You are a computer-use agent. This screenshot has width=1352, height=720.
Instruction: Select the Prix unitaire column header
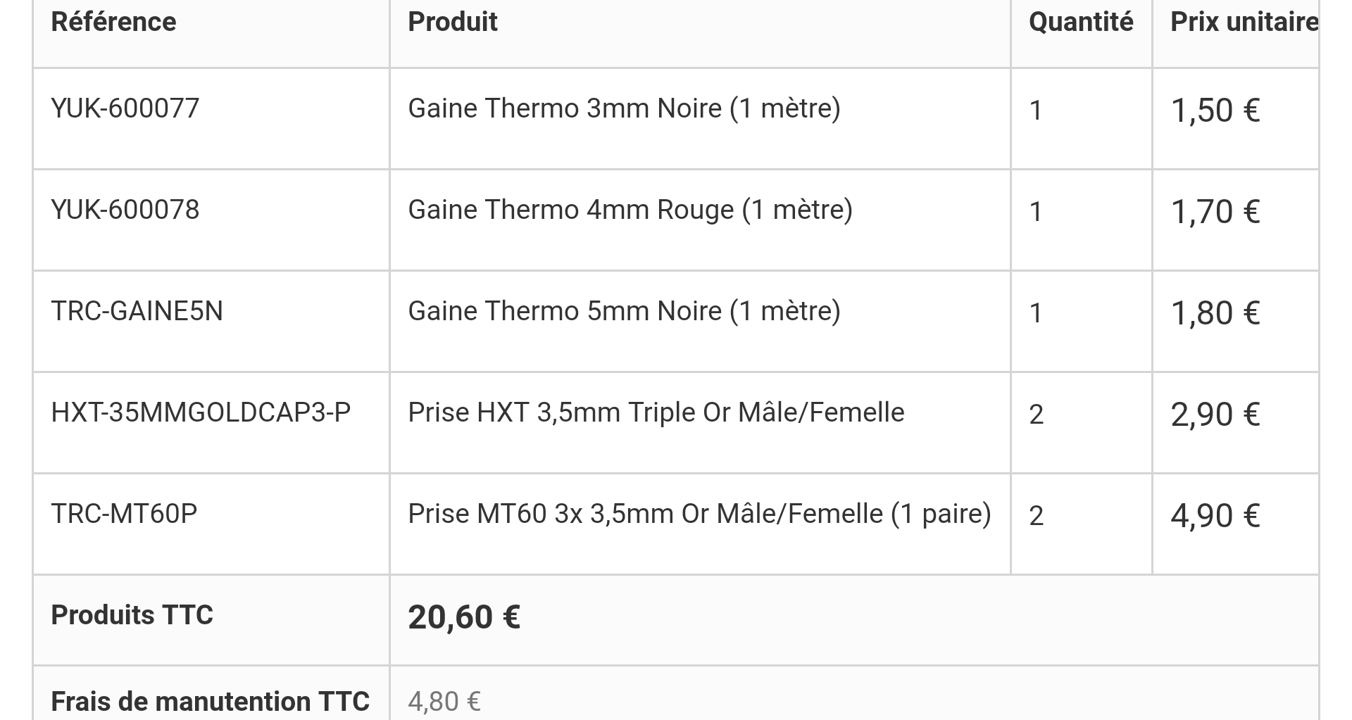pos(1244,22)
